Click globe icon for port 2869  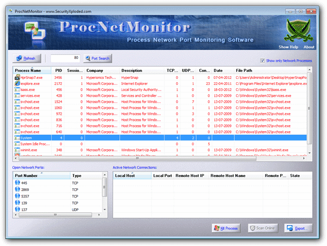point(17,189)
